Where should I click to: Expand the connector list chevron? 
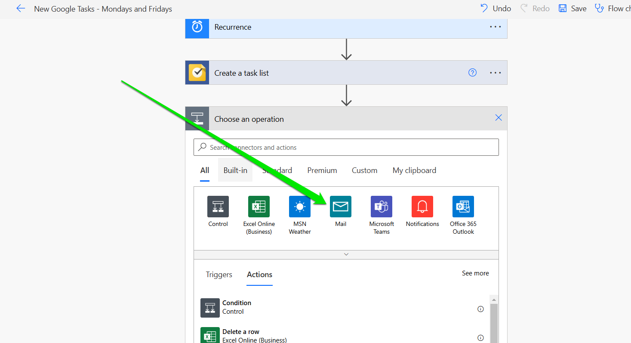pyautogui.click(x=346, y=254)
